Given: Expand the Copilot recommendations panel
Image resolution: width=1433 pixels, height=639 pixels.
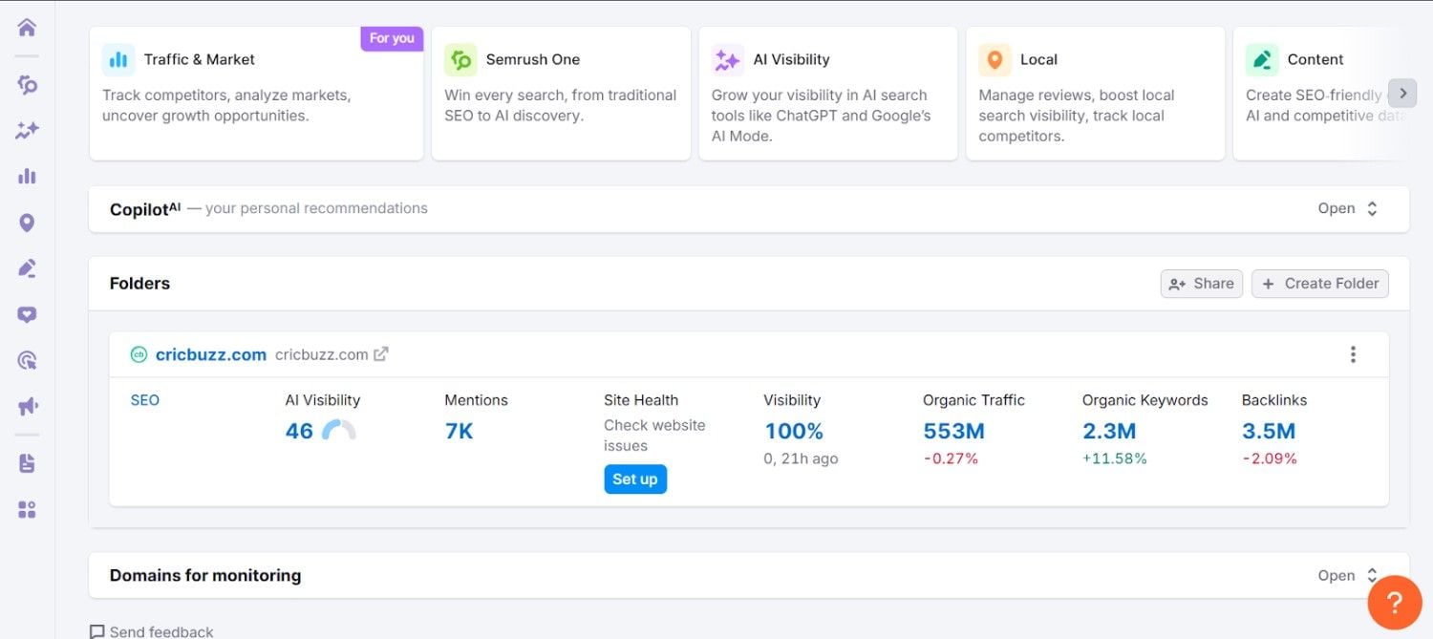Looking at the screenshot, I should coord(1347,208).
